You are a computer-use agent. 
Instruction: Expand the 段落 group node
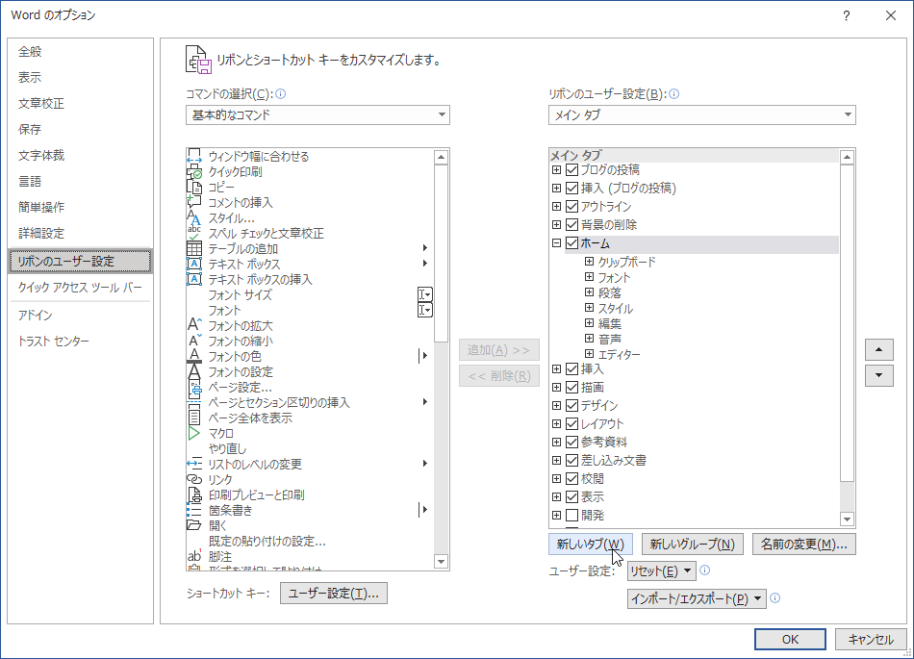point(590,292)
